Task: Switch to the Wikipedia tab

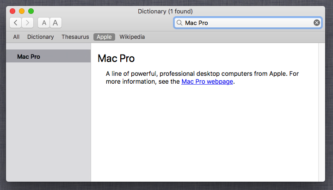Action: click(x=132, y=37)
